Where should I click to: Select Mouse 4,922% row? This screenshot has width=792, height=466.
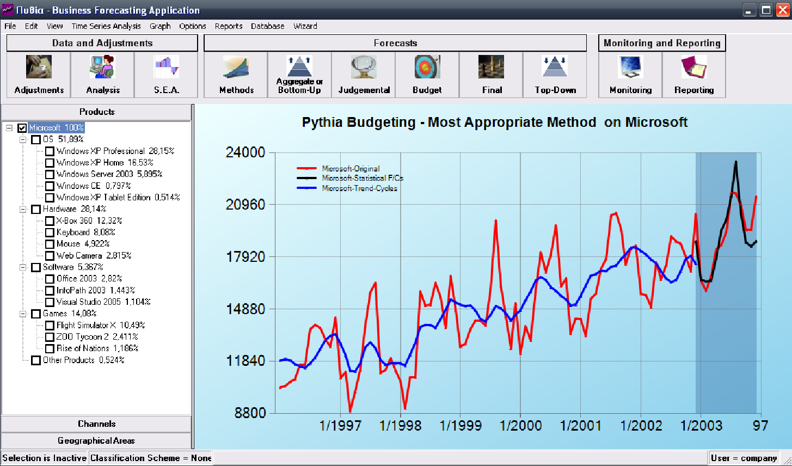tap(83, 244)
